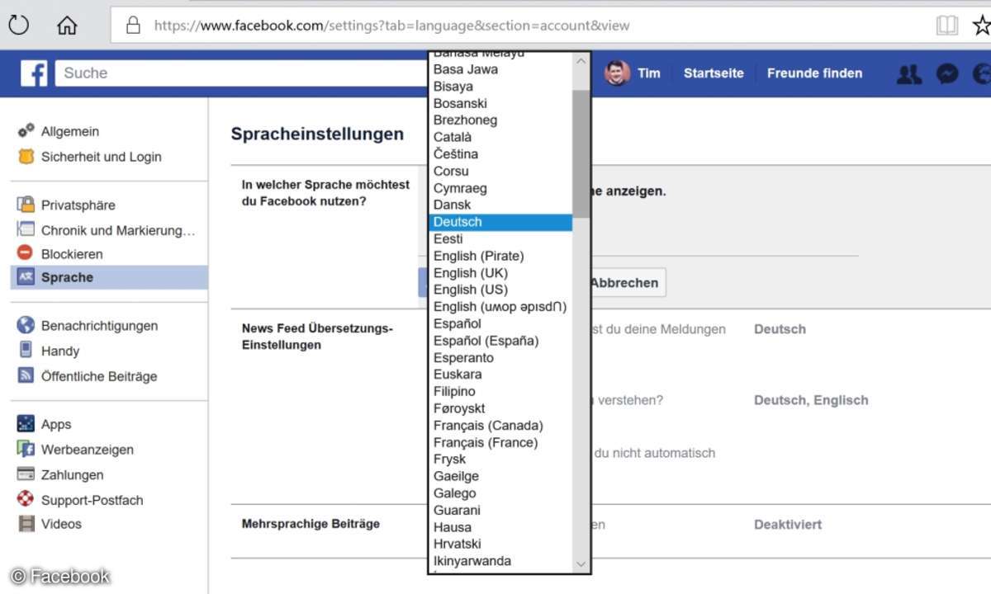Click Freunde finden link

814,73
